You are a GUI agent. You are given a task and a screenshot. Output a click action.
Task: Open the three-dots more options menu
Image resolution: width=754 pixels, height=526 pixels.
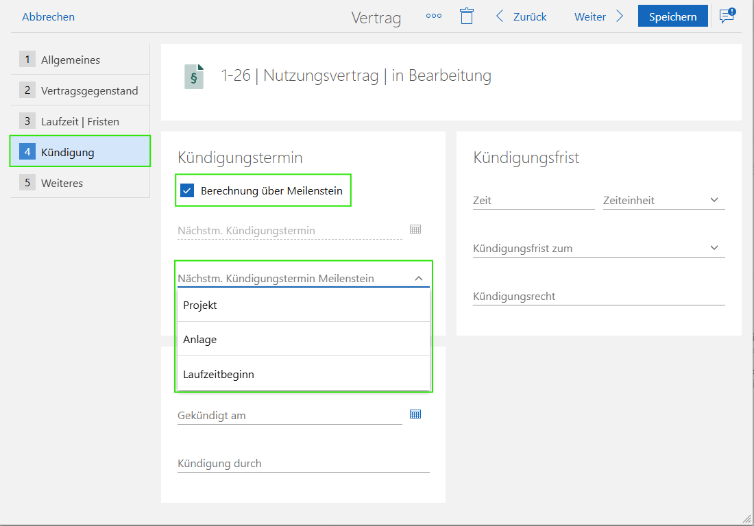pyautogui.click(x=434, y=16)
